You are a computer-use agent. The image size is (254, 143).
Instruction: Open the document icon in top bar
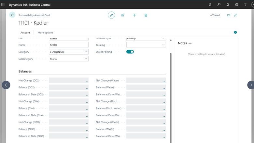pyautogui.click(x=210, y=5)
